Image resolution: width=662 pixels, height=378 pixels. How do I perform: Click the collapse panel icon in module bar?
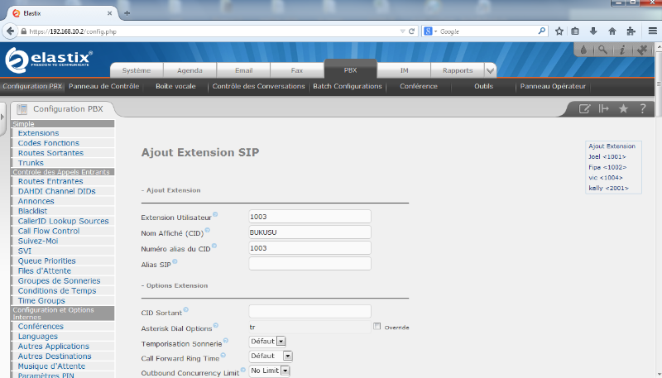(604, 109)
